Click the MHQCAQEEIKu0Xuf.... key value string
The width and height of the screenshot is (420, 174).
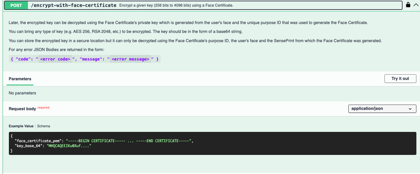tap(69, 145)
